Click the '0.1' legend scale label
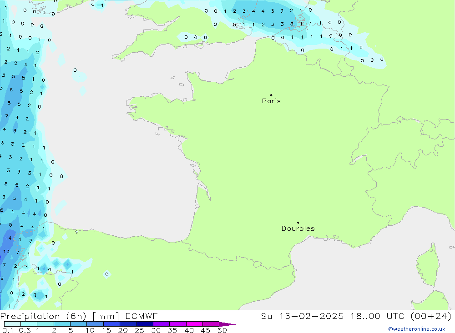Screen dimensions: 455x333 pyautogui.click(x=8, y=330)
